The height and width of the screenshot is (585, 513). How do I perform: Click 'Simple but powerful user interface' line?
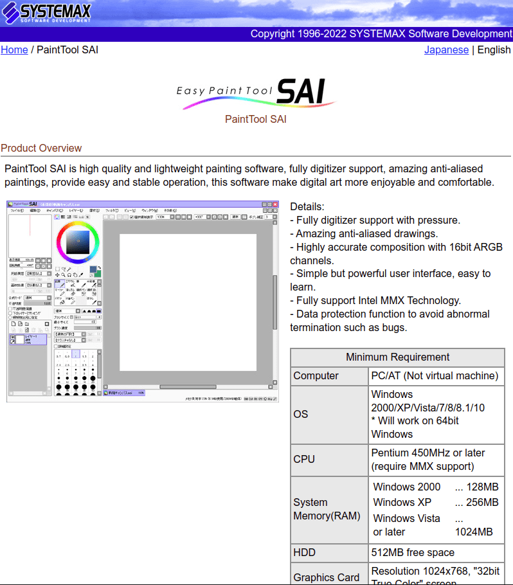pyautogui.click(x=390, y=280)
